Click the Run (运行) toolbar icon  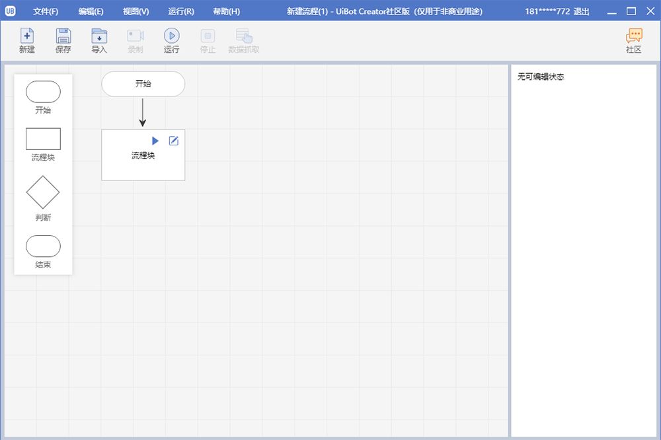(172, 36)
